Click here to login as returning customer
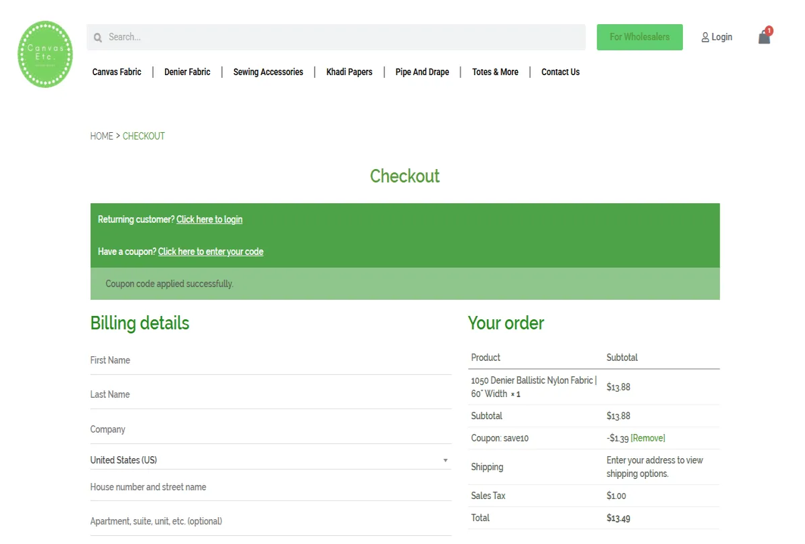The image size is (805, 544). tap(209, 219)
